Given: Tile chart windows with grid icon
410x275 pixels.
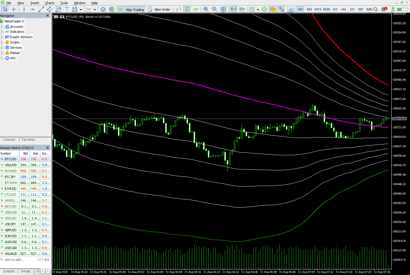Looking at the screenshot, I should (223, 9).
